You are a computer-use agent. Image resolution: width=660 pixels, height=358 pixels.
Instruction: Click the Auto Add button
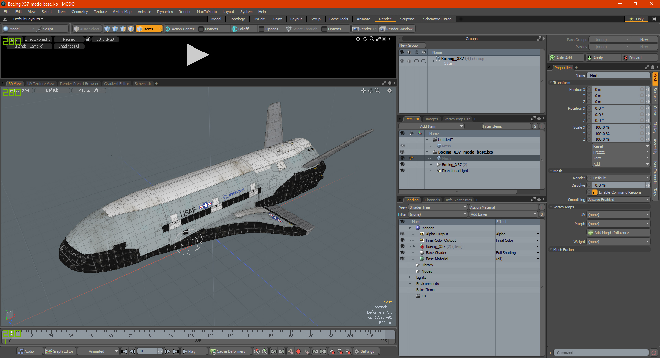click(x=567, y=58)
